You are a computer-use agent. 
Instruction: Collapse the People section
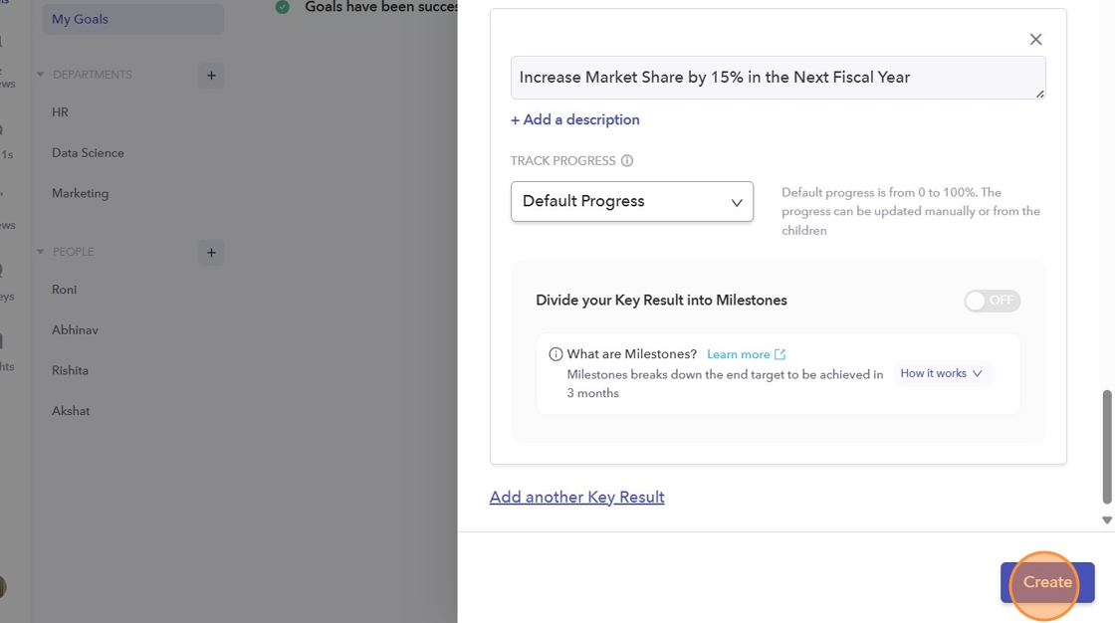[41, 252]
